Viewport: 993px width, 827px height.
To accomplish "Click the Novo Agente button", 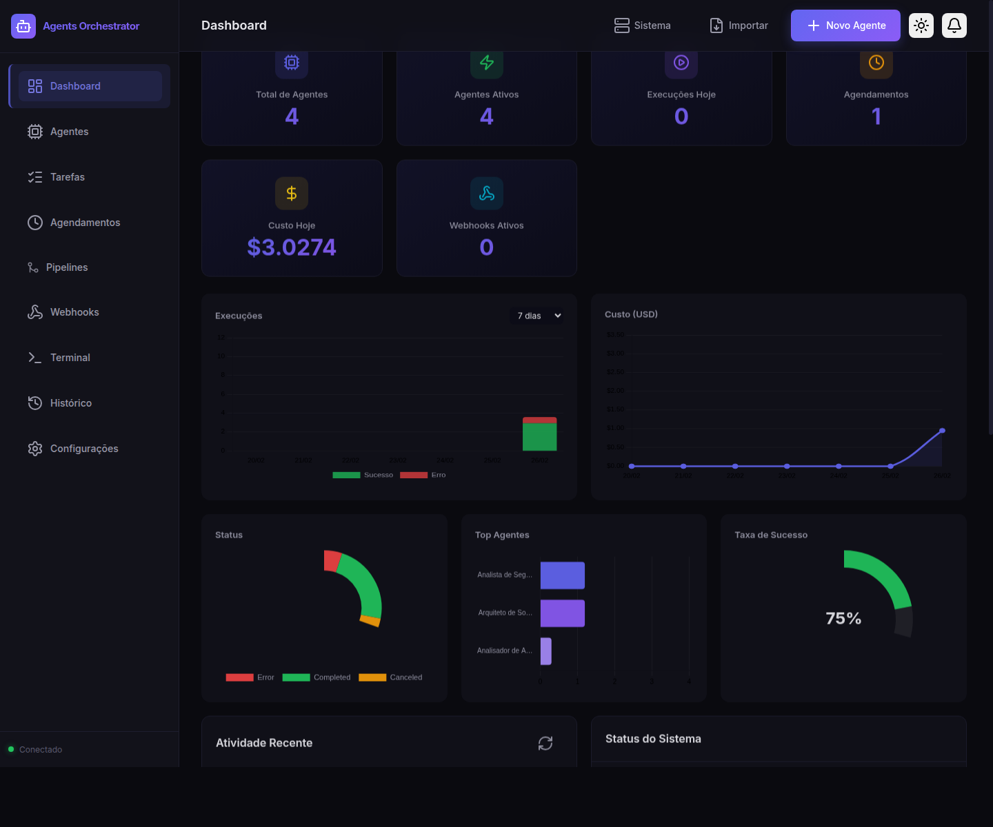I will [845, 25].
